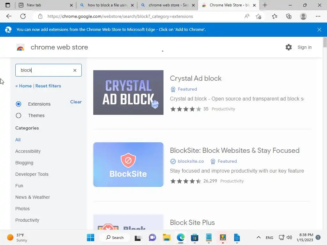Click Crystal Ad block star rating
The image size is (327, 245).
click(x=186, y=109)
